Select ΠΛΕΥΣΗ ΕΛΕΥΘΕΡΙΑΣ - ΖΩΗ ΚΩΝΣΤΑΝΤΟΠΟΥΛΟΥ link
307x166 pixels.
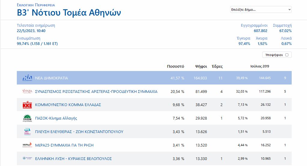[79, 132]
